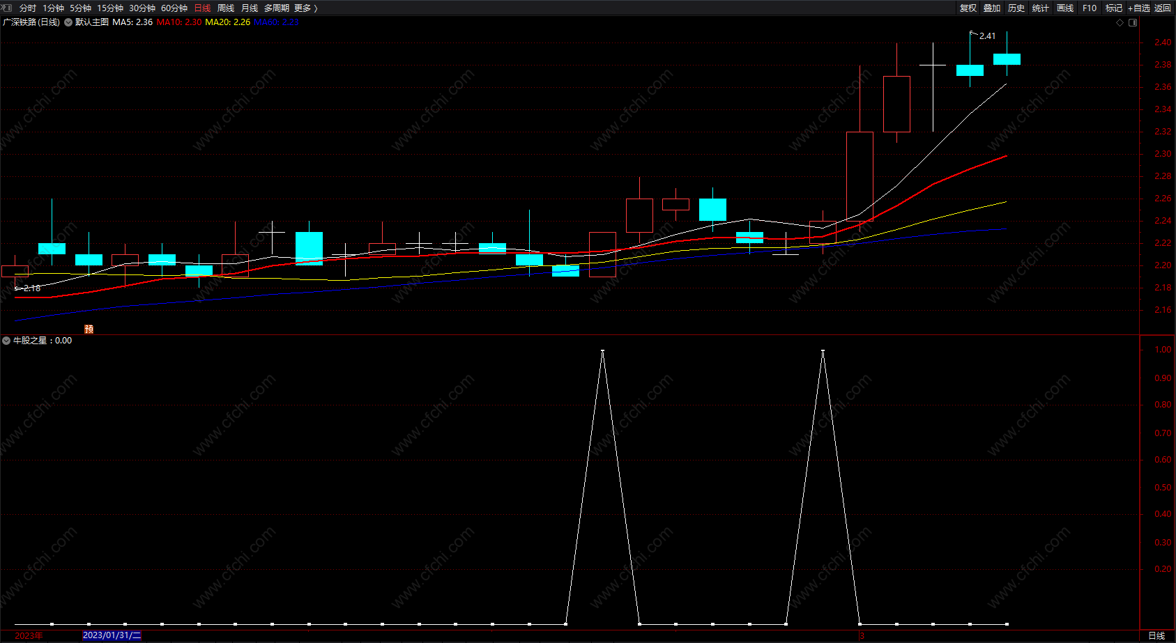The image size is (1176, 643).
Task: Open the 统计 statistics button
Action: pos(1041,8)
